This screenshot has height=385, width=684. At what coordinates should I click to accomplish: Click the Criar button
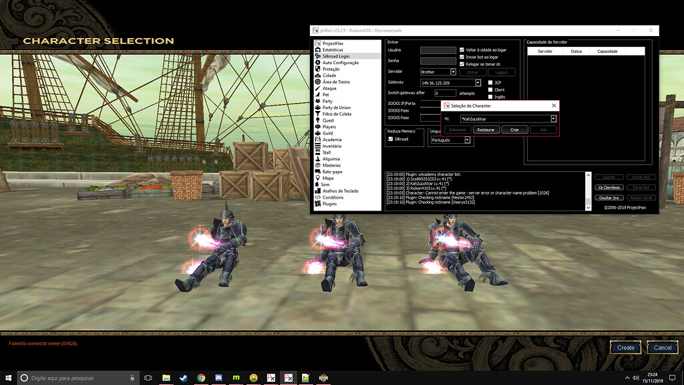coord(515,130)
